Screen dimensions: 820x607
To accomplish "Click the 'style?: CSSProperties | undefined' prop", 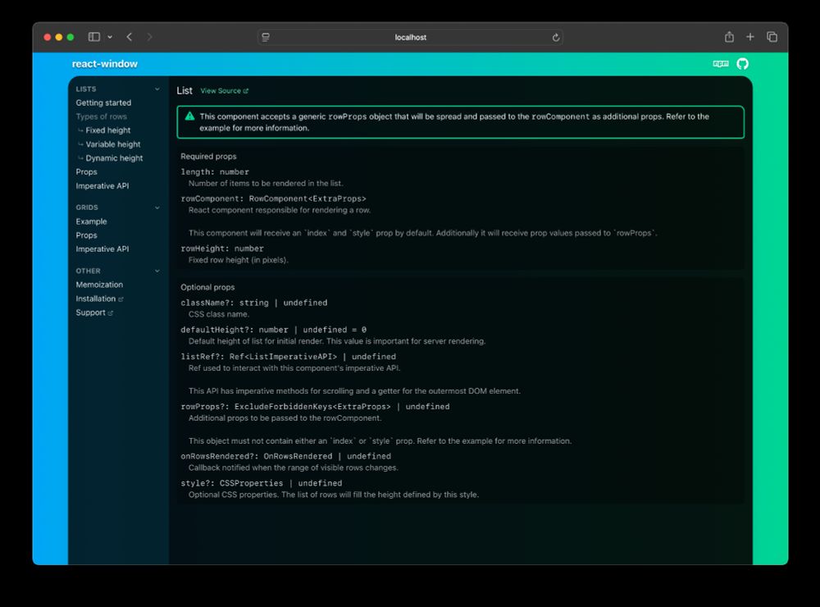I will coord(262,483).
